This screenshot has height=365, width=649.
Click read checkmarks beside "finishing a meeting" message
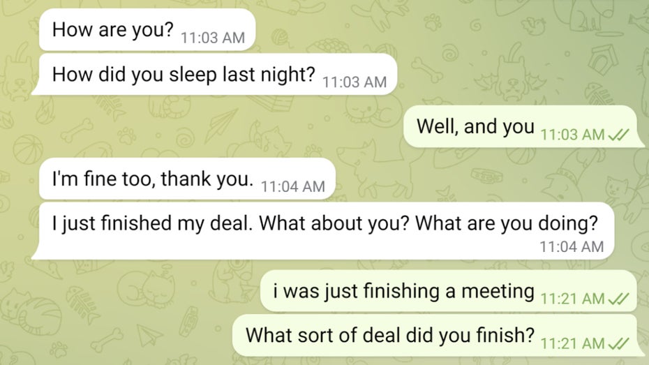click(x=619, y=299)
